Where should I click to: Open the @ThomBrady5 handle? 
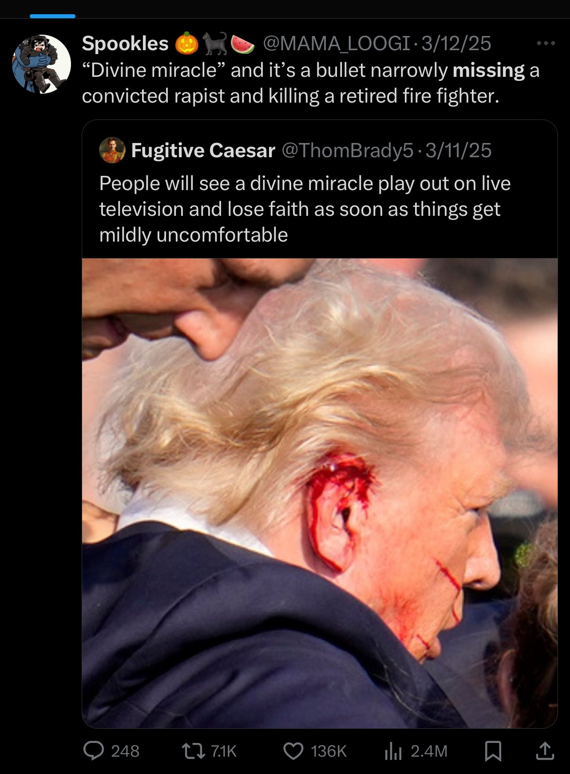(348, 151)
